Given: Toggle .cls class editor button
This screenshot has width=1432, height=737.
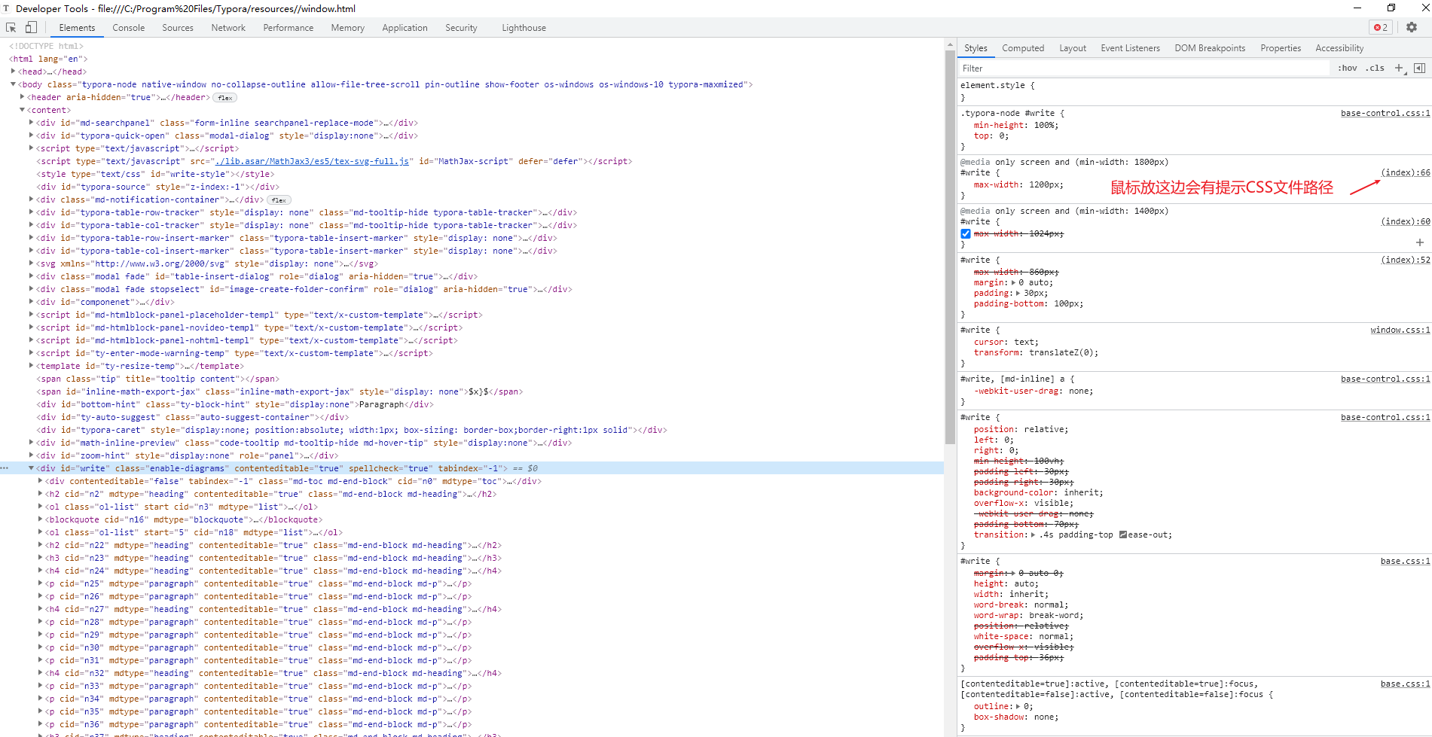Looking at the screenshot, I should coord(1376,68).
